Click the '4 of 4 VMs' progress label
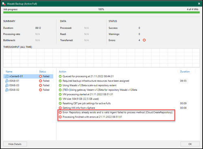 pyautogui.click(x=192, y=9)
